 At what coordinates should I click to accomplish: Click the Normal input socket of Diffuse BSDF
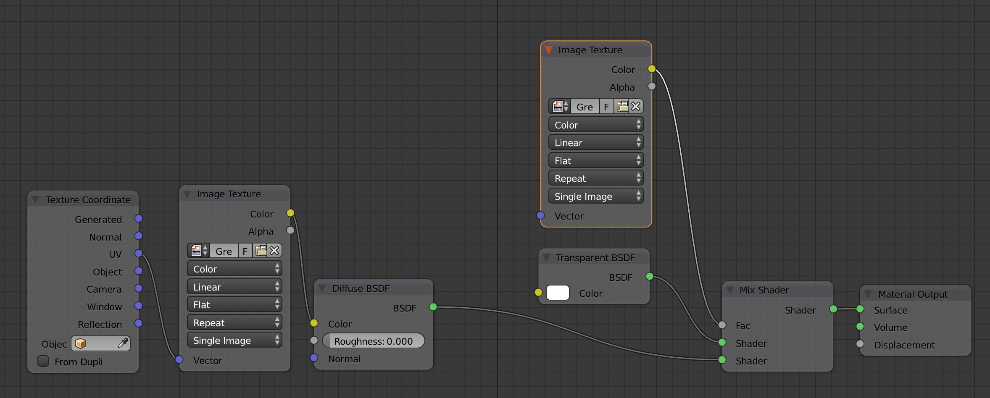tap(314, 358)
